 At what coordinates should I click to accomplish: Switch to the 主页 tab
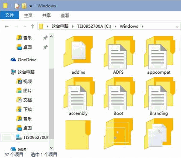tap(28, 15)
